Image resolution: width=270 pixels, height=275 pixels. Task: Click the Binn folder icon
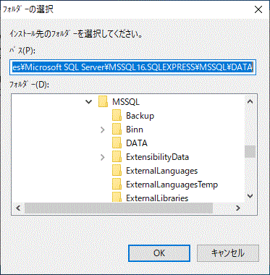(x=117, y=130)
